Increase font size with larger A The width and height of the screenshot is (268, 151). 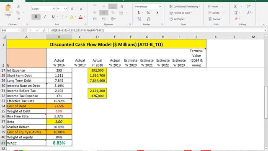click(72, 8)
